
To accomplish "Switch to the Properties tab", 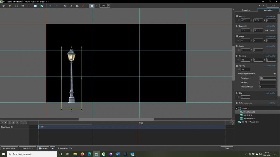I will pos(246,10).
